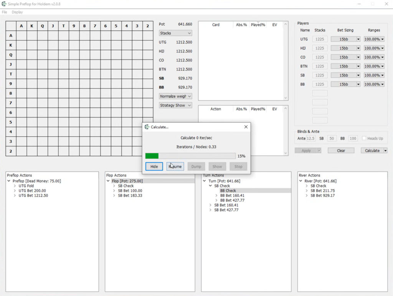This screenshot has width=393, height=296.
Task: Click the calculation progress bar
Action: pos(190,156)
